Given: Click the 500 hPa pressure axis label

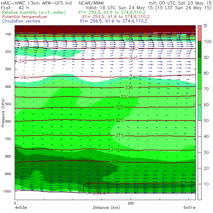Looking at the screenshot, I should tap(8, 104).
